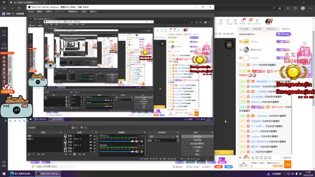Switch to 贵宾 ranking tab

coord(271,29)
